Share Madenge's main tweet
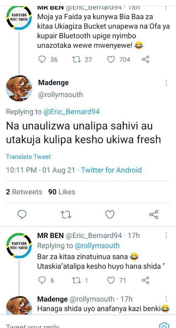The image size is (176, 328). tap(154, 215)
